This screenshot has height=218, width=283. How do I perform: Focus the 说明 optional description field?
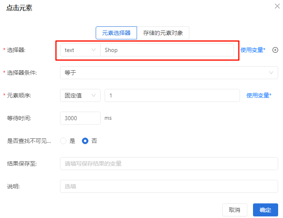169,186
